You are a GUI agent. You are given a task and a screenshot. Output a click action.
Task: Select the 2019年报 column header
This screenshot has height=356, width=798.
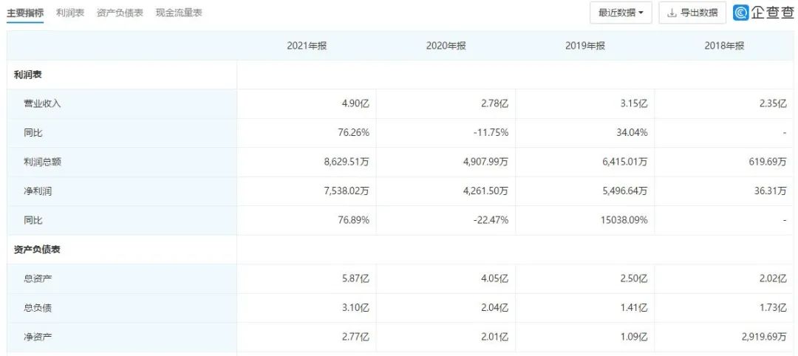[585, 46]
